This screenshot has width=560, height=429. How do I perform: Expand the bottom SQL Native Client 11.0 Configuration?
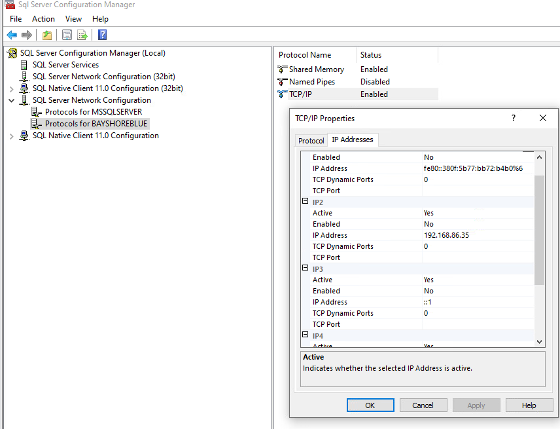point(11,136)
